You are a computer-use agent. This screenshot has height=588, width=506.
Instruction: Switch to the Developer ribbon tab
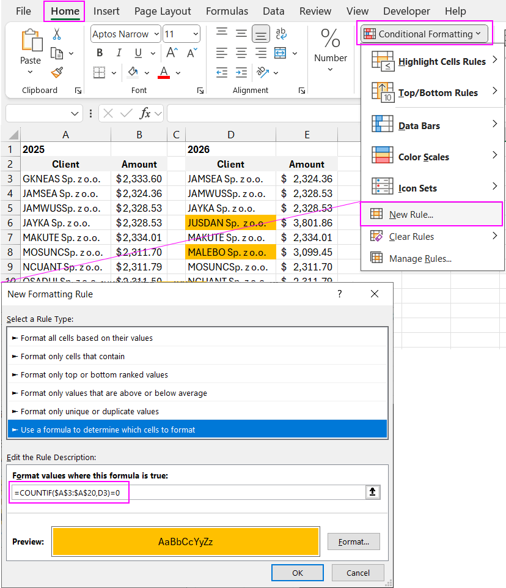pyautogui.click(x=406, y=11)
